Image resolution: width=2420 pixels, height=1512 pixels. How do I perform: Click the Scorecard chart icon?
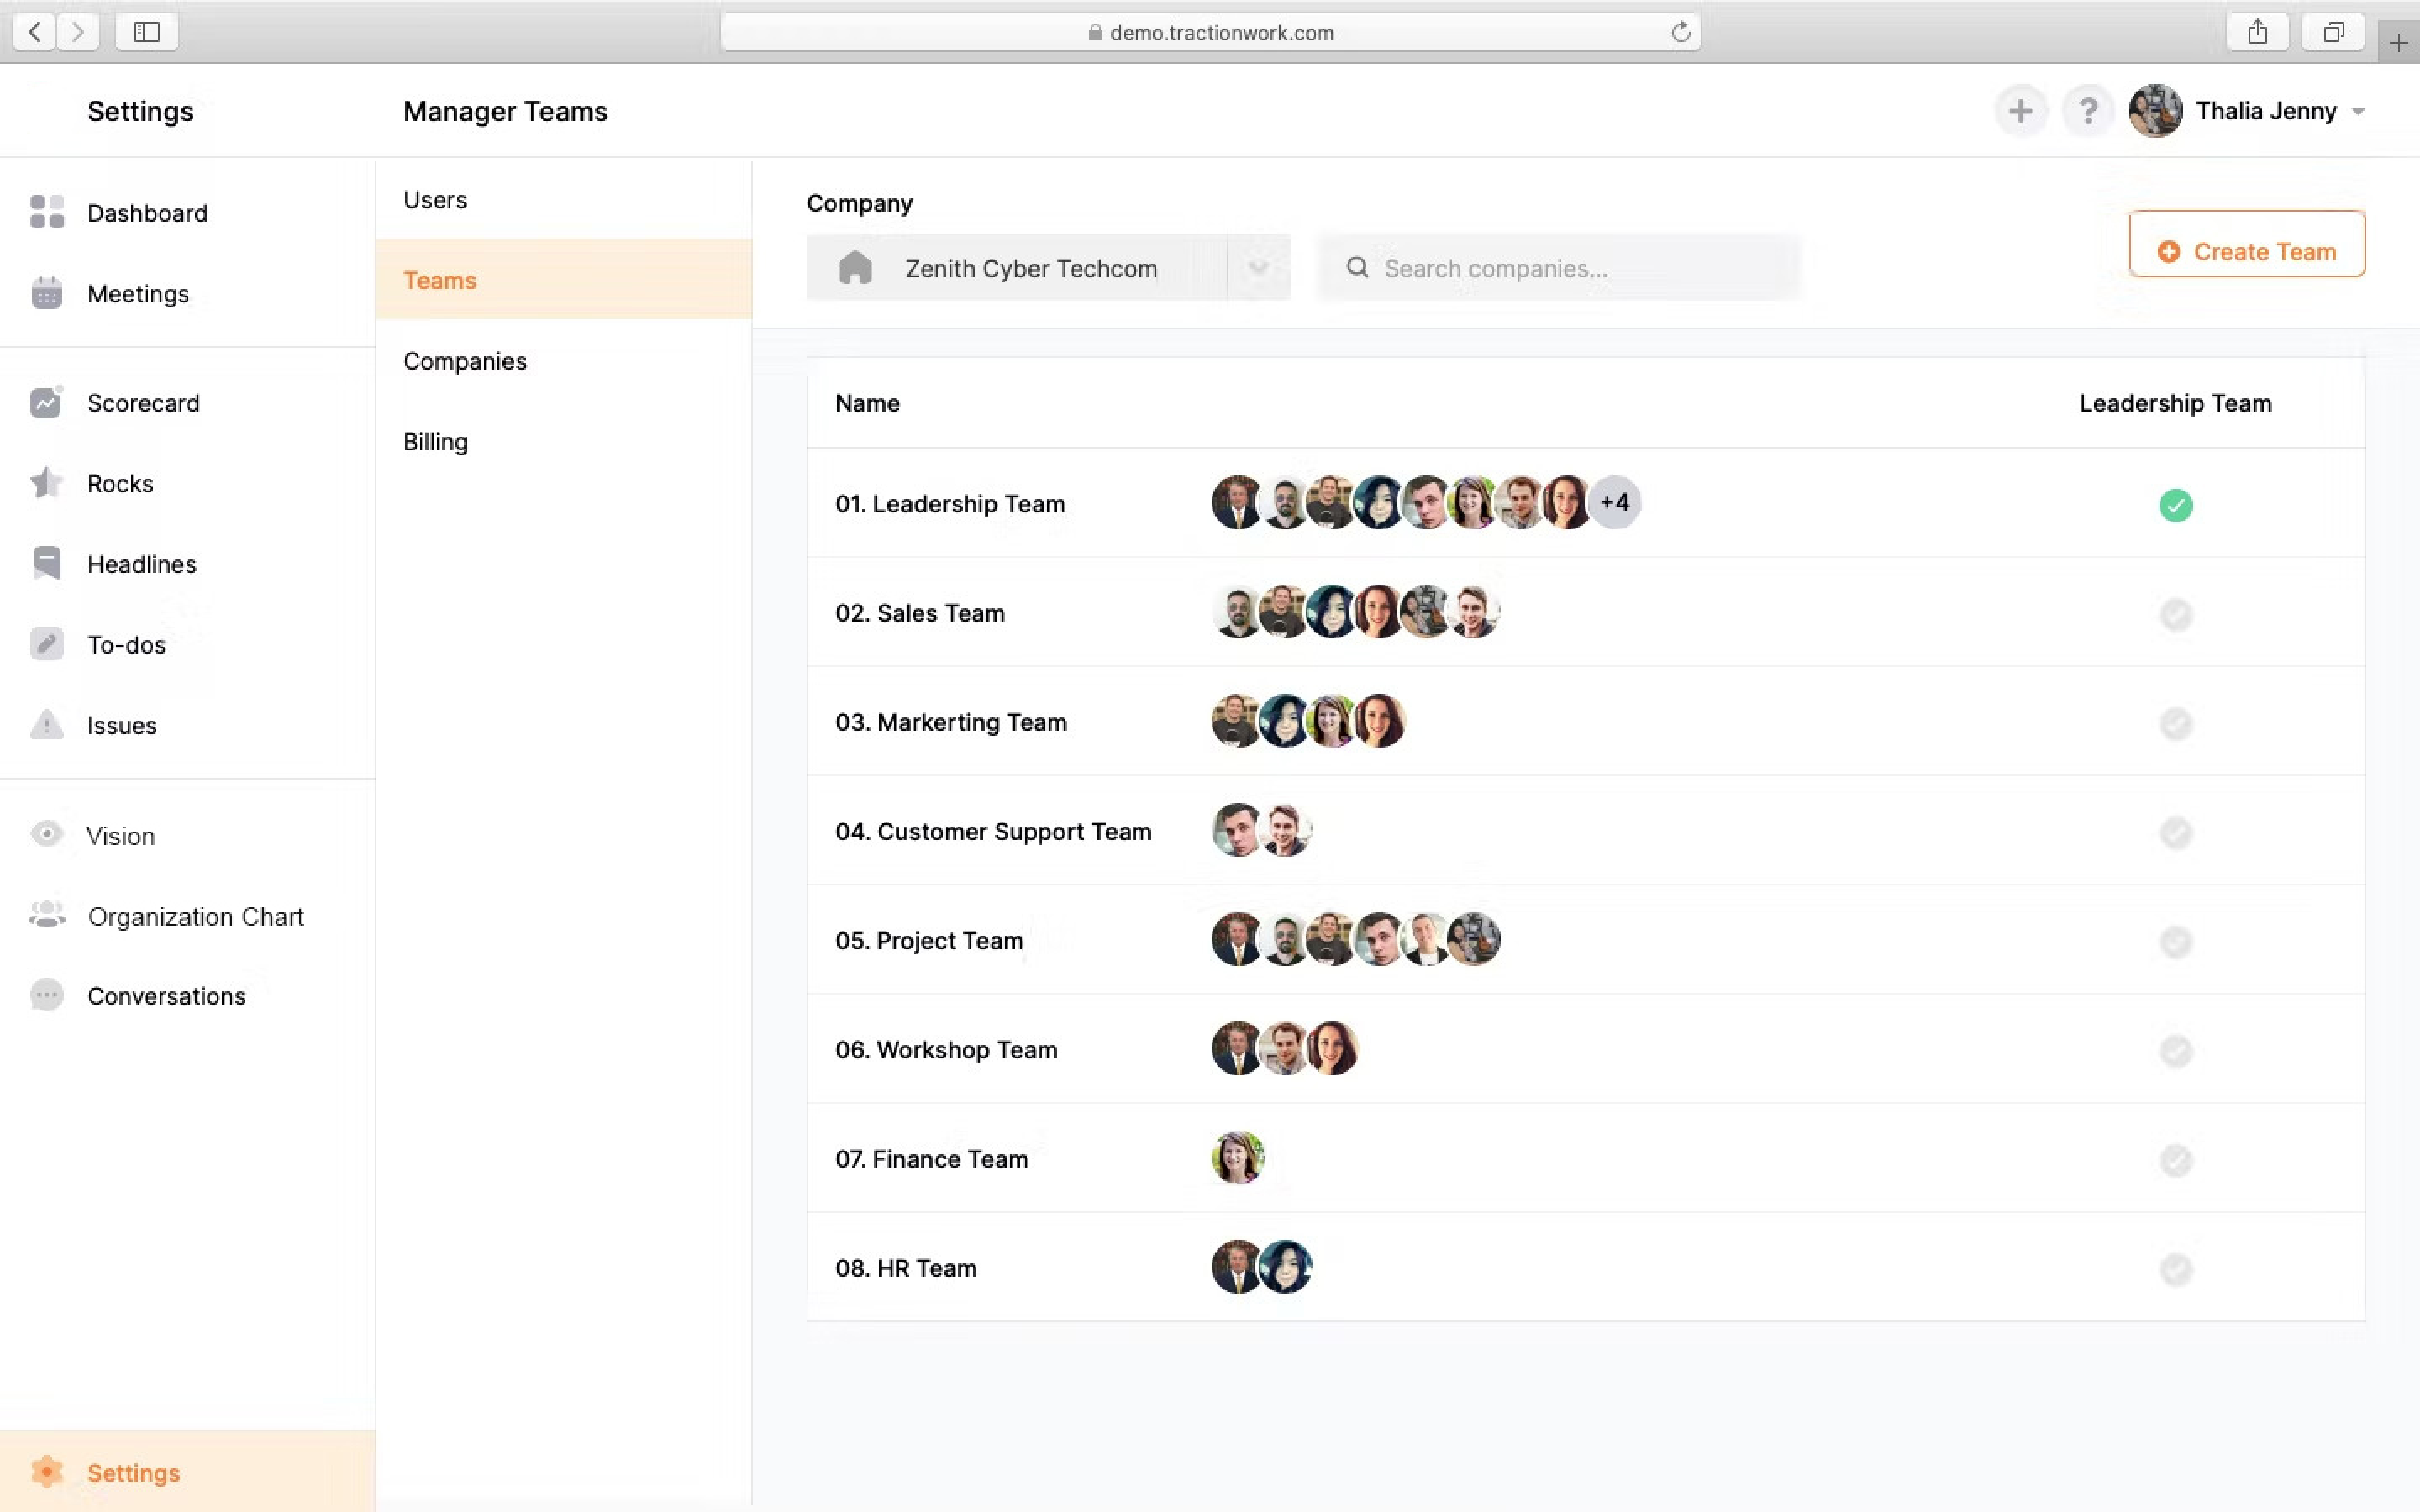tap(47, 403)
